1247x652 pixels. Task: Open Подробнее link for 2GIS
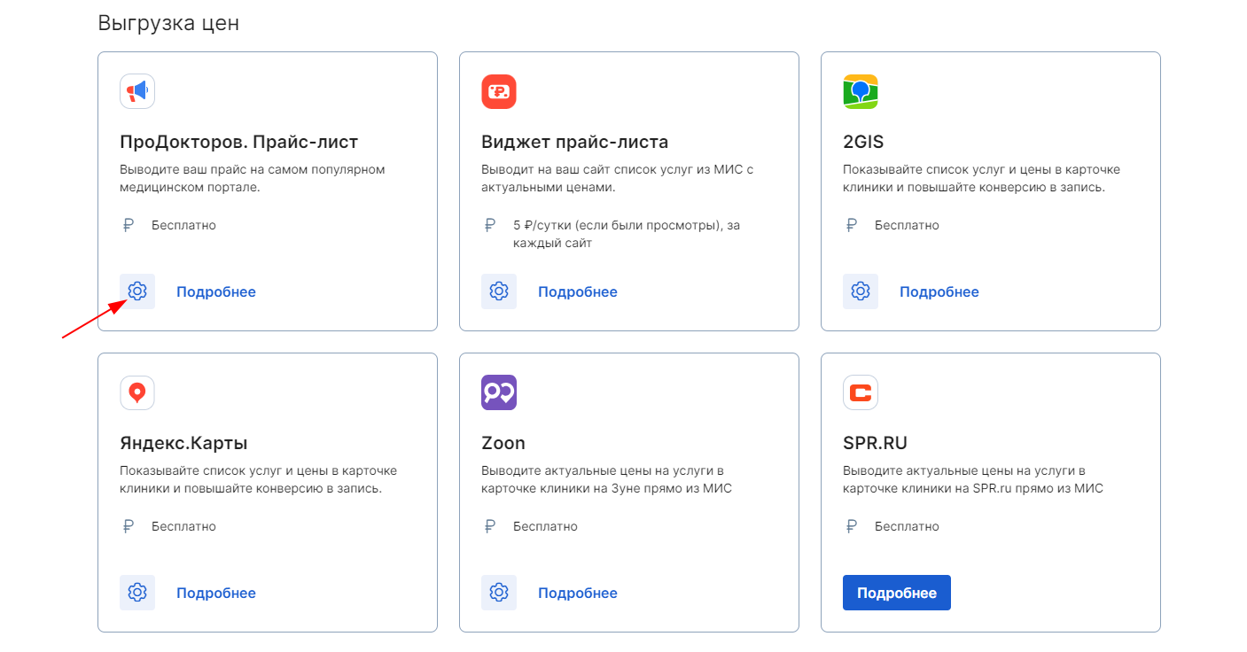pos(939,292)
